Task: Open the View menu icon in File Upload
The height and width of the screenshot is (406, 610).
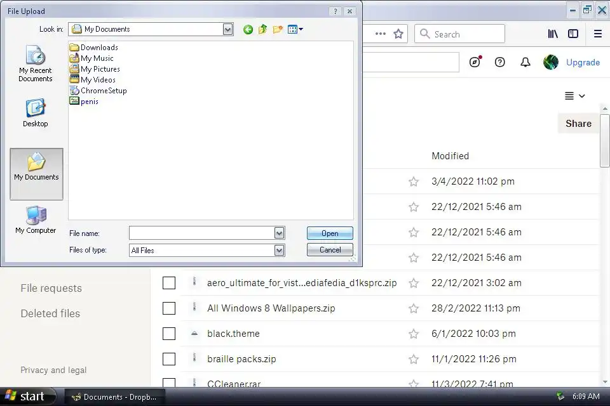Action: coord(295,30)
